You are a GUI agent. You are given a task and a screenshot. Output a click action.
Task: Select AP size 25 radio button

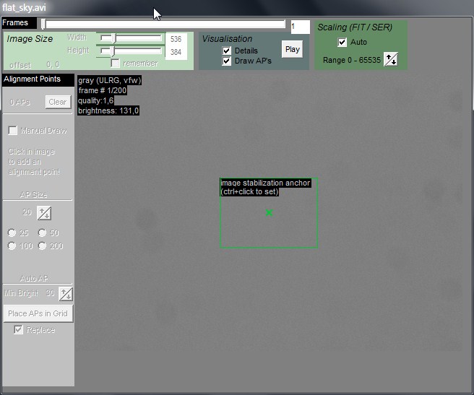coord(12,233)
